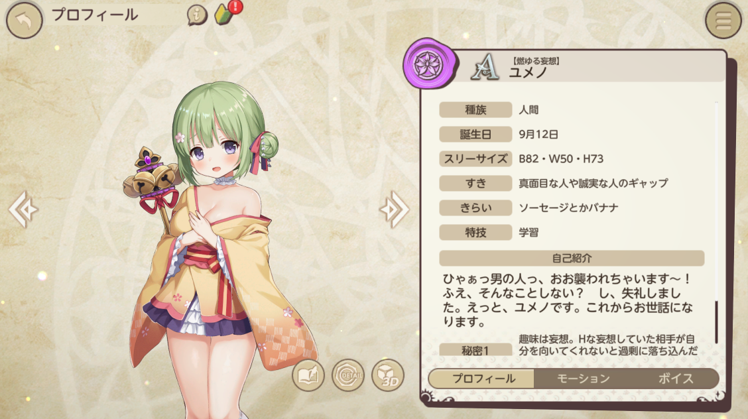The width and height of the screenshot is (748, 419).
Task: Open the DETAIL badge icon
Action: tap(347, 375)
